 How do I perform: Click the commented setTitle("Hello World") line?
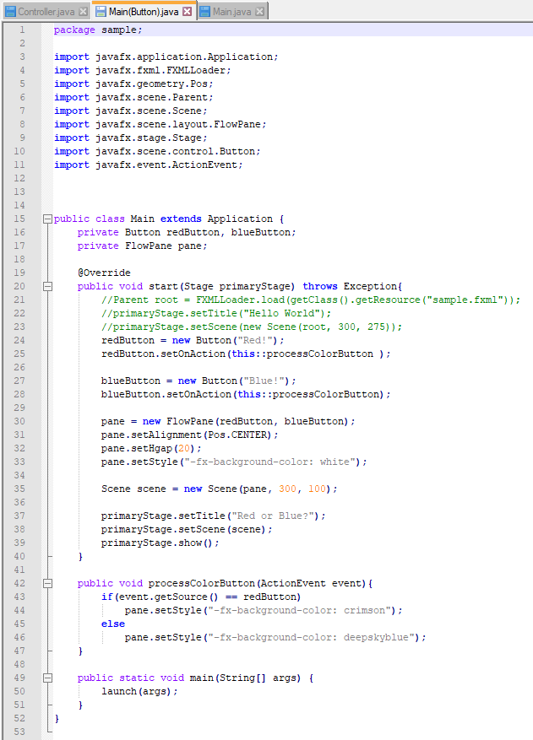tap(216, 314)
